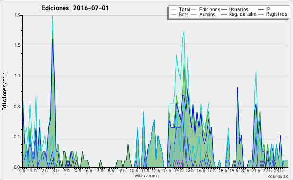Click the y-axis value 0.4

pos(17,137)
